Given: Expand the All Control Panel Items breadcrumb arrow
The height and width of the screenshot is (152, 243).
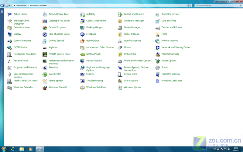Looking at the screenshot, I should coord(49,5).
